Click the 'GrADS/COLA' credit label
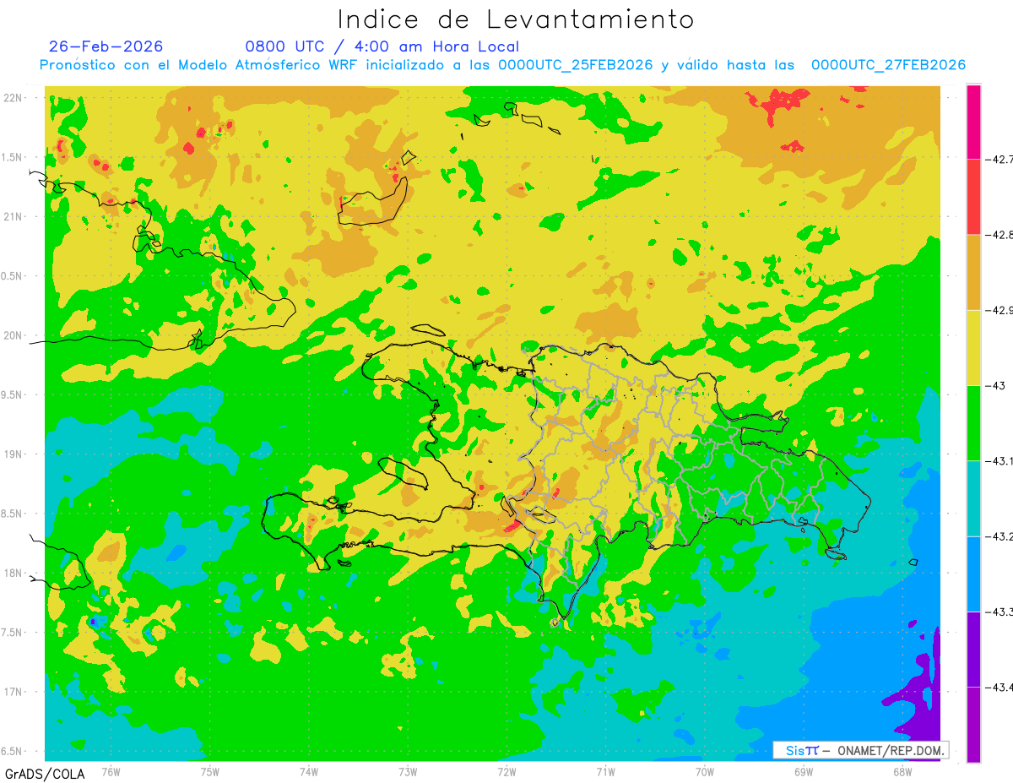The width and height of the screenshot is (1013, 783). pos(45,774)
